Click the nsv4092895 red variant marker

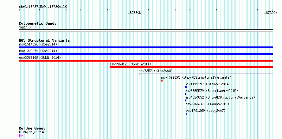[x=162, y=81]
